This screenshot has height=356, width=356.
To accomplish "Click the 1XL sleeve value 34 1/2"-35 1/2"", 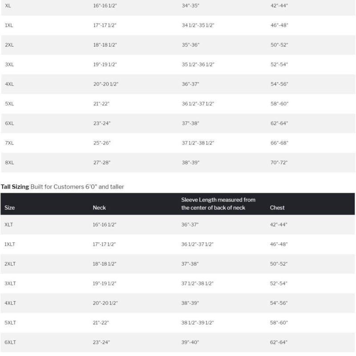I will (198, 25).
